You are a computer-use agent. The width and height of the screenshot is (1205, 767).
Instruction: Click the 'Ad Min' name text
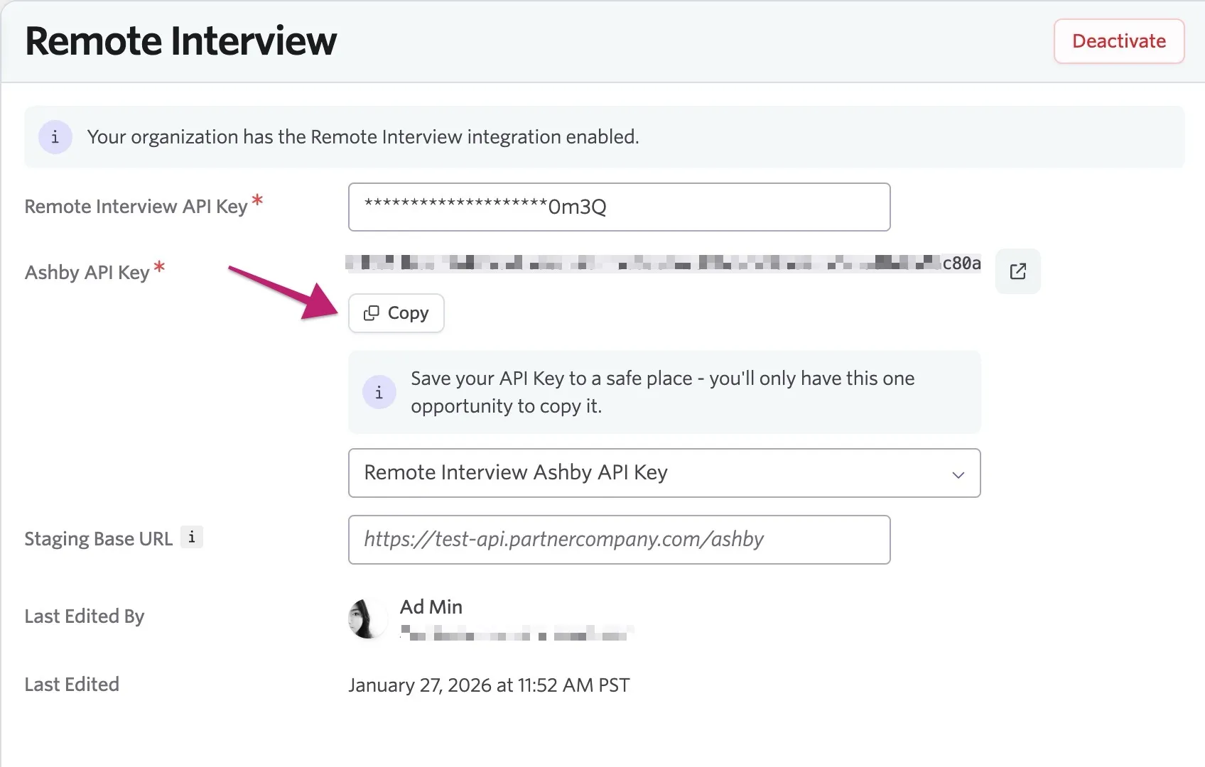(431, 606)
